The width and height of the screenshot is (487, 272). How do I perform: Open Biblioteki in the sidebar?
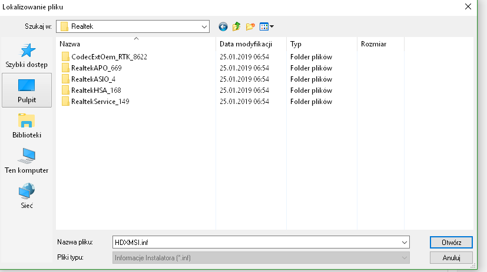[26, 126]
